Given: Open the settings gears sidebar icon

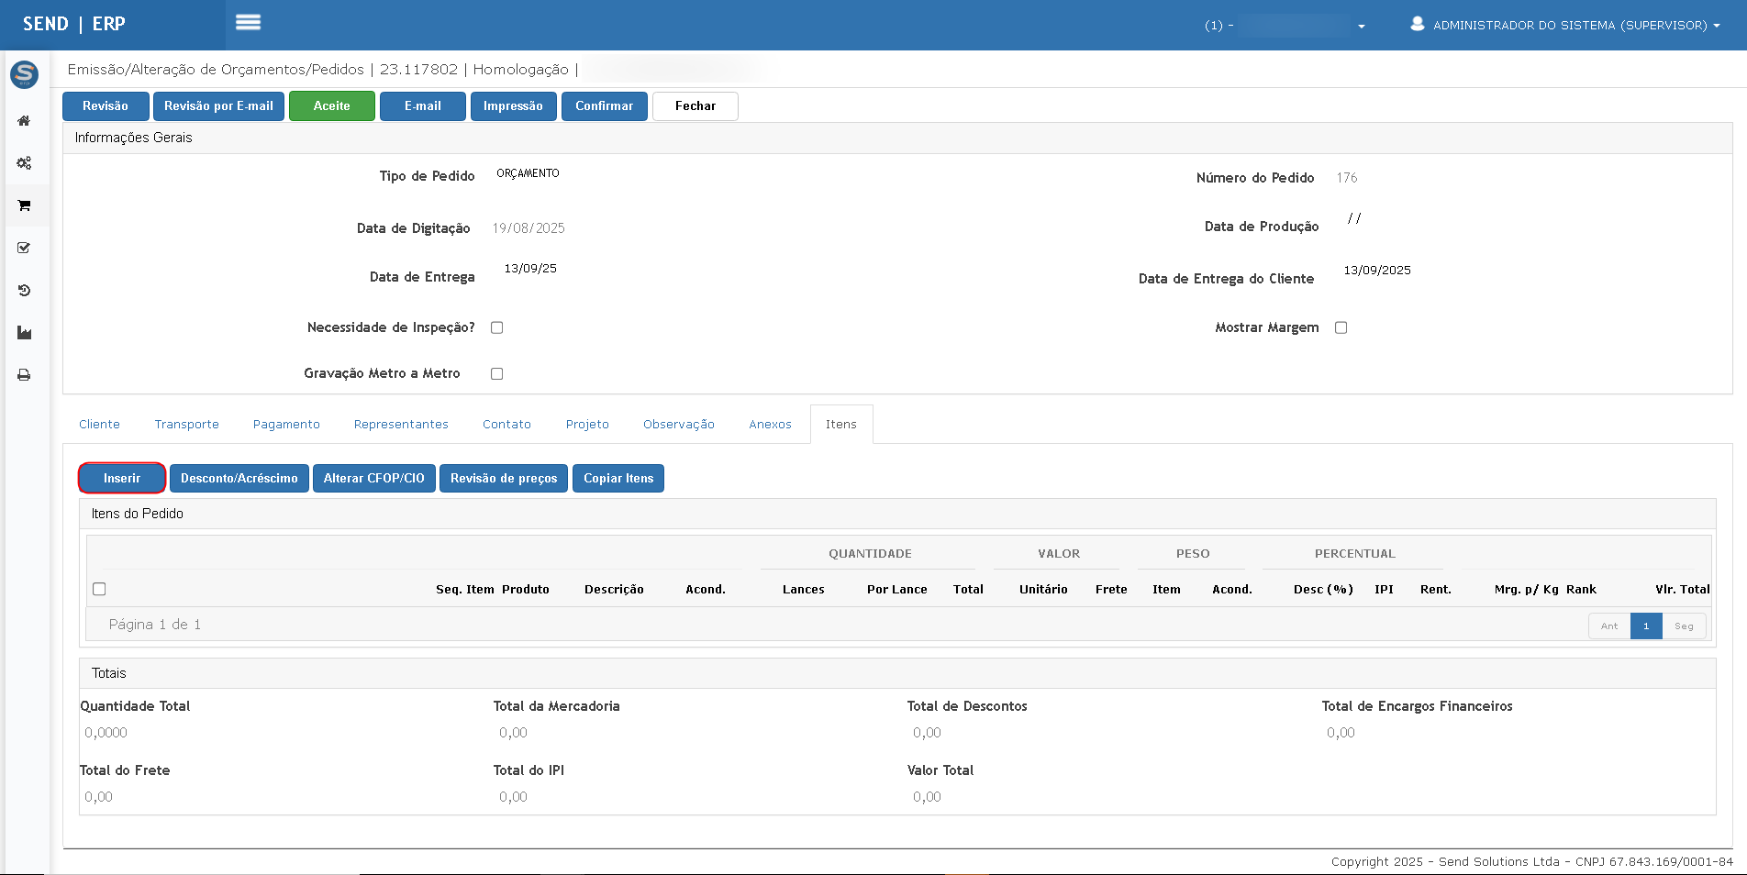Looking at the screenshot, I should click(x=24, y=162).
